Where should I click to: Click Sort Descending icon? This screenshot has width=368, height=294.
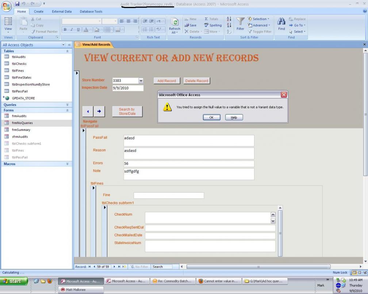pyautogui.click(x=229, y=25)
